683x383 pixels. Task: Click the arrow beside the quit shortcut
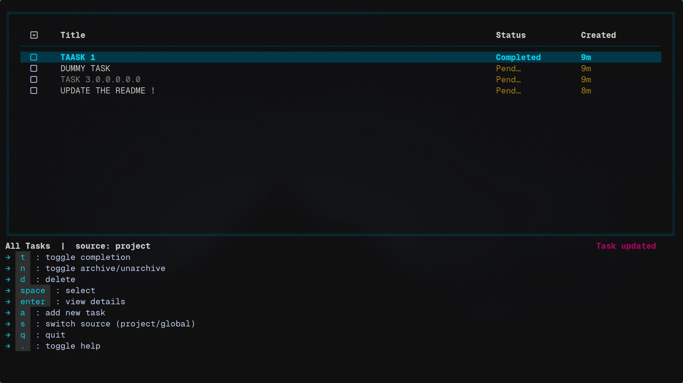[x=8, y=335]
